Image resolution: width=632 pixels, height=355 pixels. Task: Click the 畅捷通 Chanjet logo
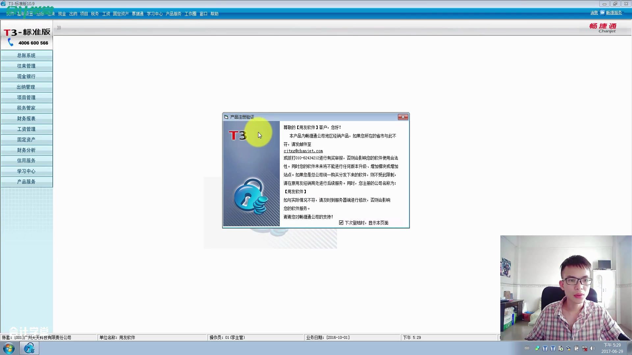tap(603, 28)
